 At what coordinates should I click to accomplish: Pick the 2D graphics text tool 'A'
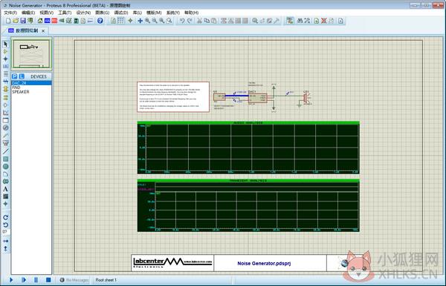(5, 189)
